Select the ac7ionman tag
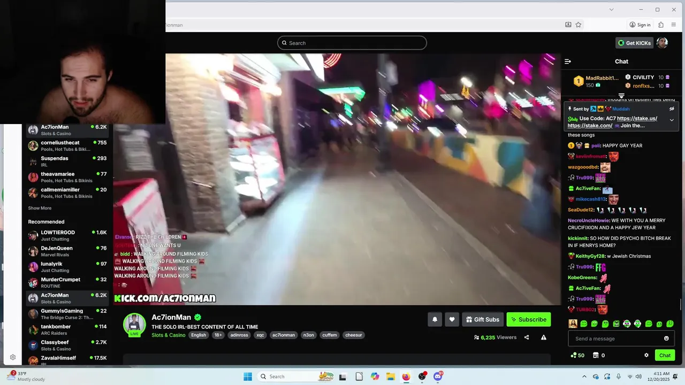The image size is (685, 385). (x=284, y=335)
